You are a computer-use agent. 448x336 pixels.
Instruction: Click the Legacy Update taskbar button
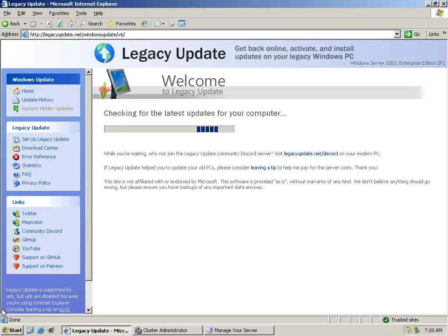click(97, 331)
